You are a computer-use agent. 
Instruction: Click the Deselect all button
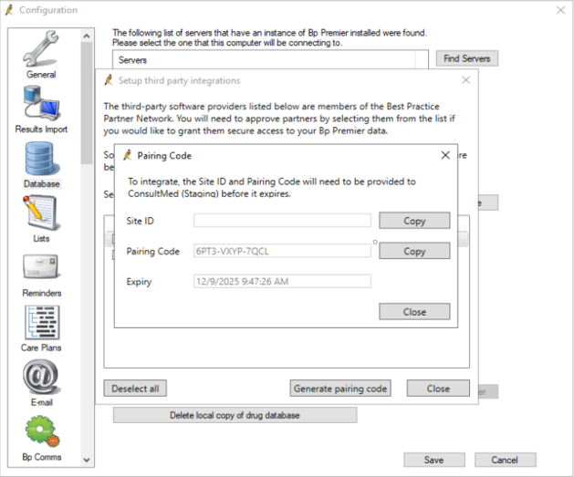(x=135, y=389)
